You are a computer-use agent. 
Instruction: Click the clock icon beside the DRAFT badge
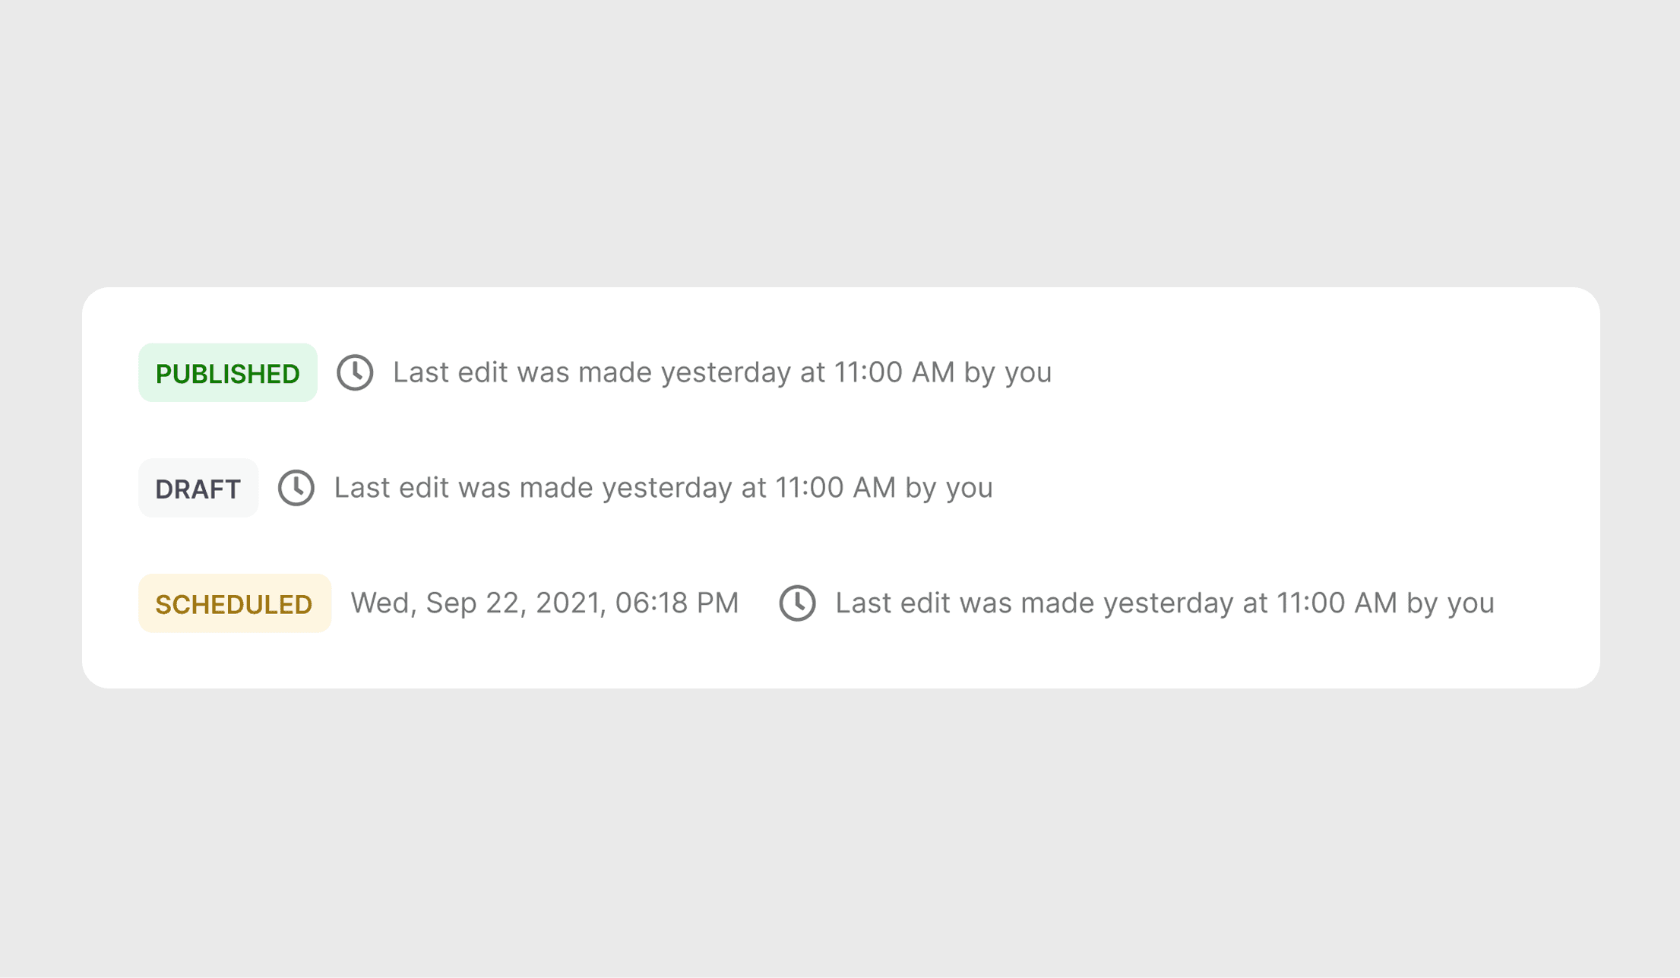pos(296,488)
